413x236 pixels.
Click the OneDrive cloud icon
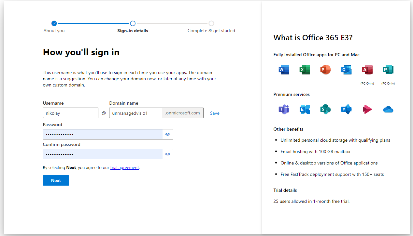(388, 109)
